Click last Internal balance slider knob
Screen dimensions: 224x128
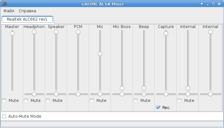point(210,94)
